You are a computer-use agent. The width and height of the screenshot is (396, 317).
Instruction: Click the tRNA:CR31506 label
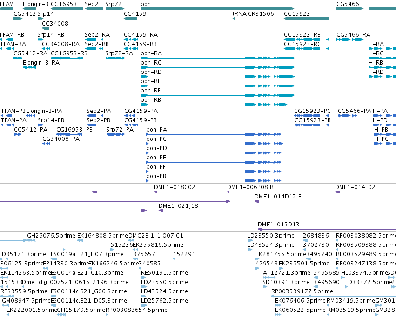pyautogui.click(x=253, y=13)
